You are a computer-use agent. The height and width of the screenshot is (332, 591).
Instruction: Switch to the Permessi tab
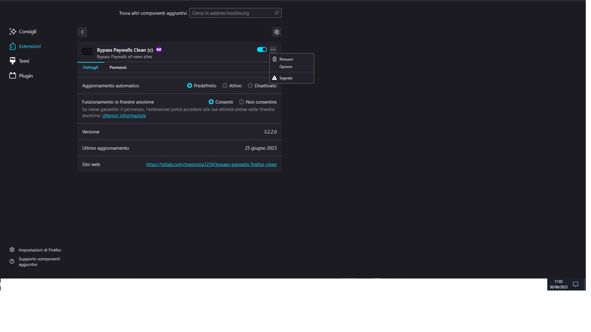[118, 67]
